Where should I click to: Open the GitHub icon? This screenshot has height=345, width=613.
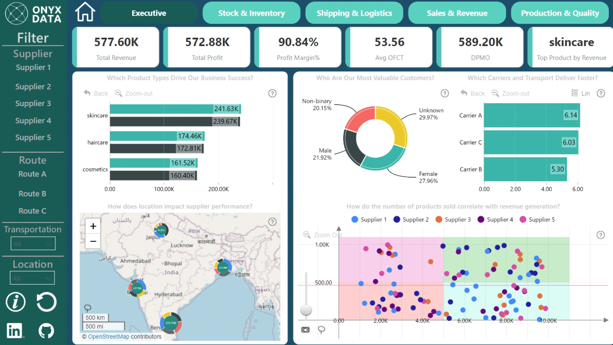click(x=46, y=330)
